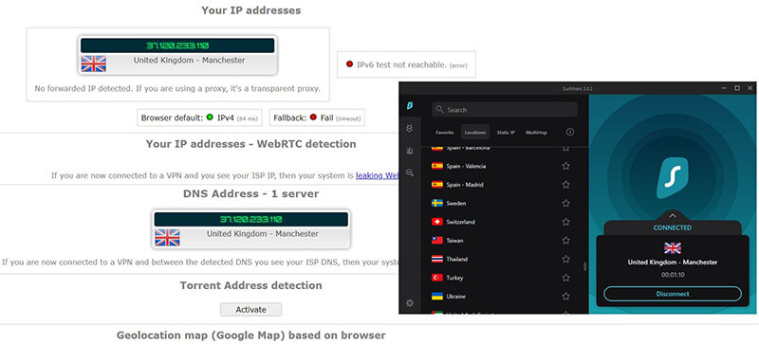Click IP 37.120.233.110 in Your IP addresses box
This screenshot has width=759, height=344.
tap(177, 46)
